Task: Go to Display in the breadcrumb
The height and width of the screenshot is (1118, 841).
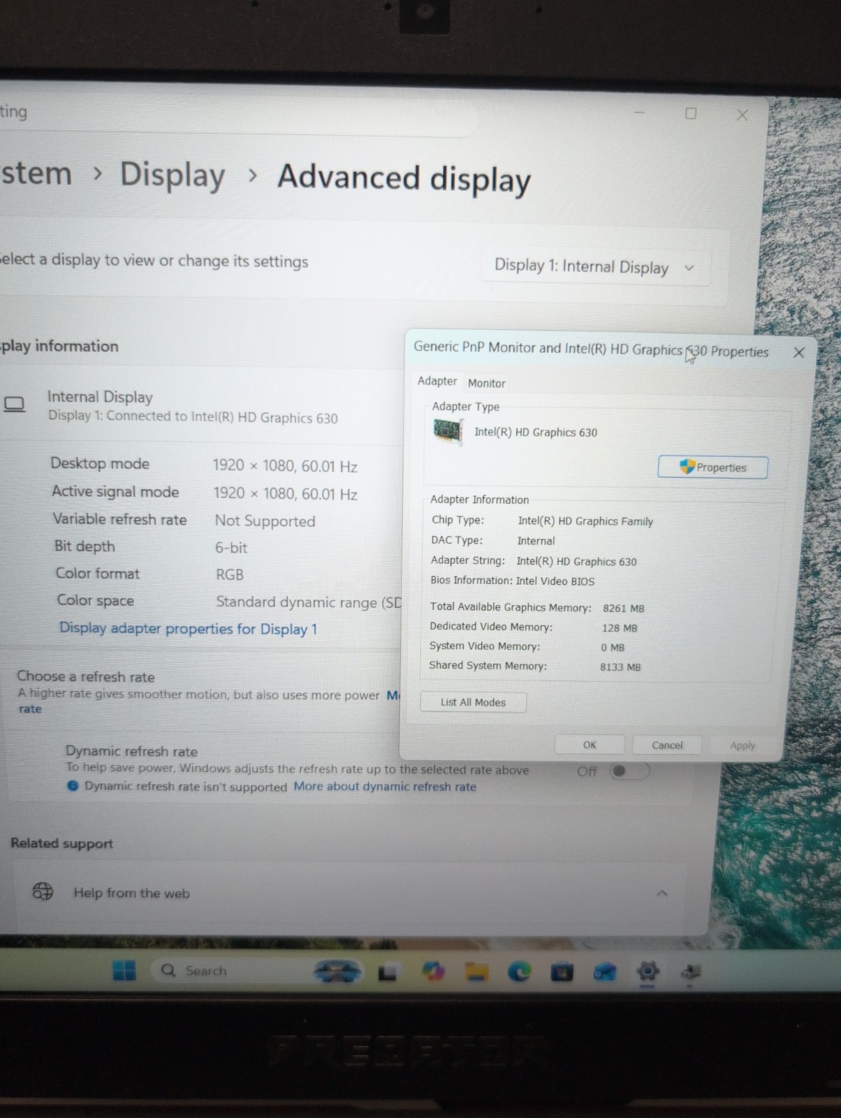Action: pos(173,175)
